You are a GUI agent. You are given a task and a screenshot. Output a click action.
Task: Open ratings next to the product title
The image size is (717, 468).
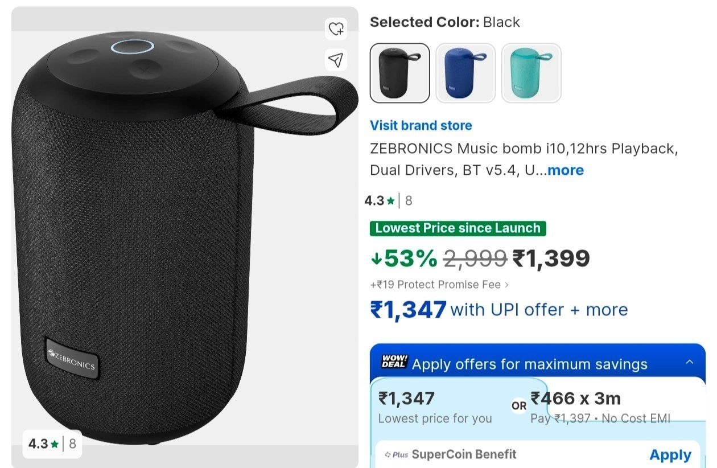point(389,200)
